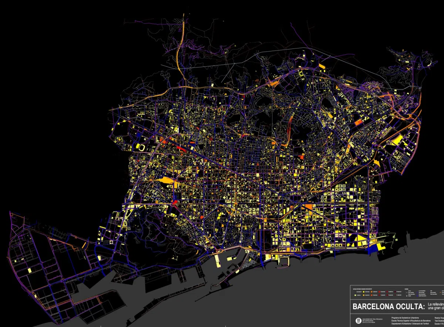
Task: Click Escola Tècnica Superior d'Arquitectura de Barcelona
Action: click(x=411, y=321)
